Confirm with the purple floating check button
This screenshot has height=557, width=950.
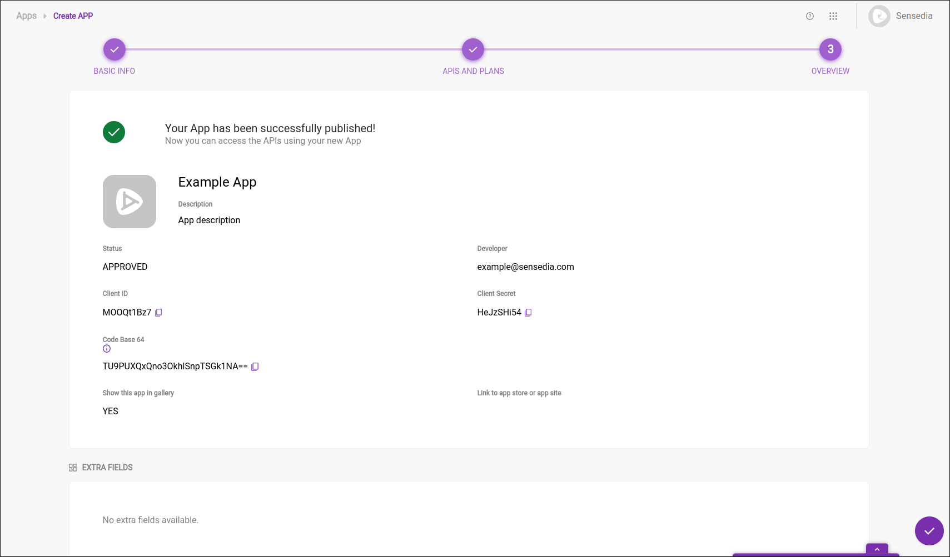coord(929,531)
